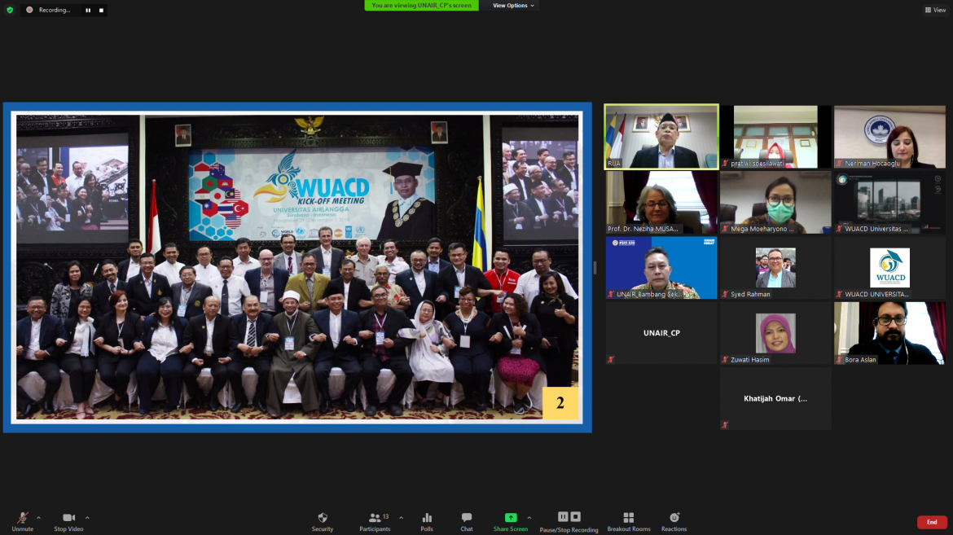Select Neriman Hocaoglu's video tile

889,137
